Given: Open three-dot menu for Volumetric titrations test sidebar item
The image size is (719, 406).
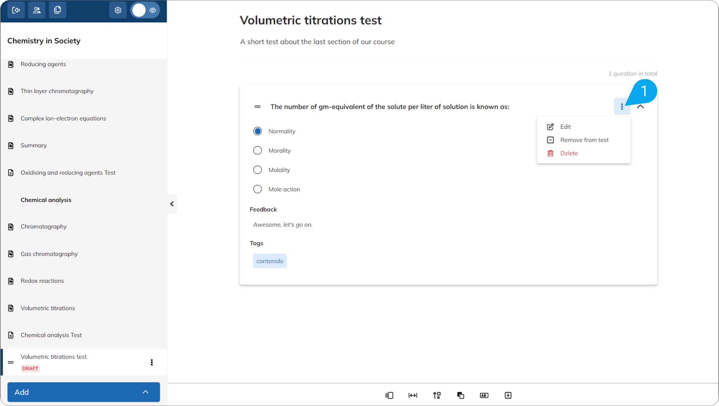Looking at the screenshot, I should click(x=152, y=362).
